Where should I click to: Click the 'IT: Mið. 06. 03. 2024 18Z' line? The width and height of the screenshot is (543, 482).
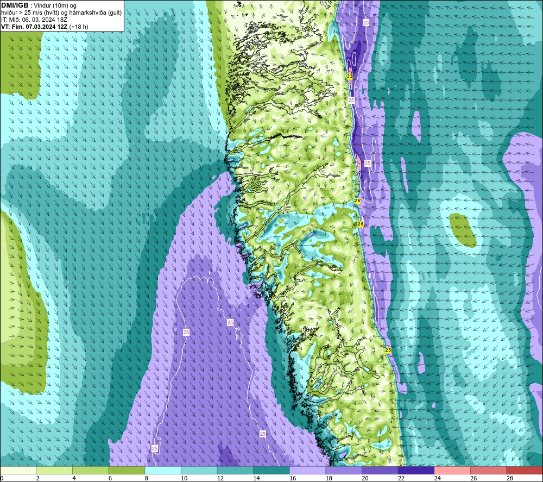coord(34,20)
